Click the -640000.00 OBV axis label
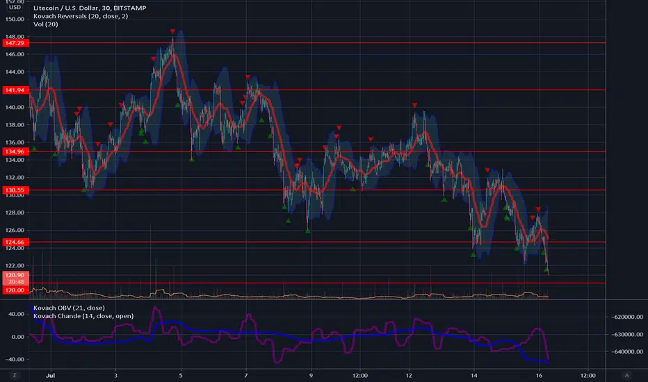 coord(626,352)
